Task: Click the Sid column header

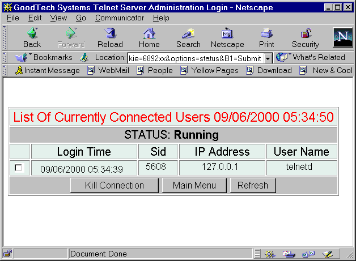Action: pos(158,152)
